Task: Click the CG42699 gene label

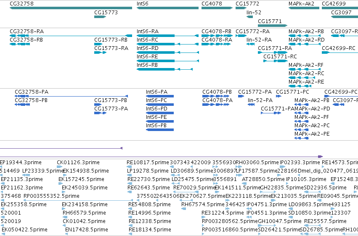Action: tap(334, 4)
